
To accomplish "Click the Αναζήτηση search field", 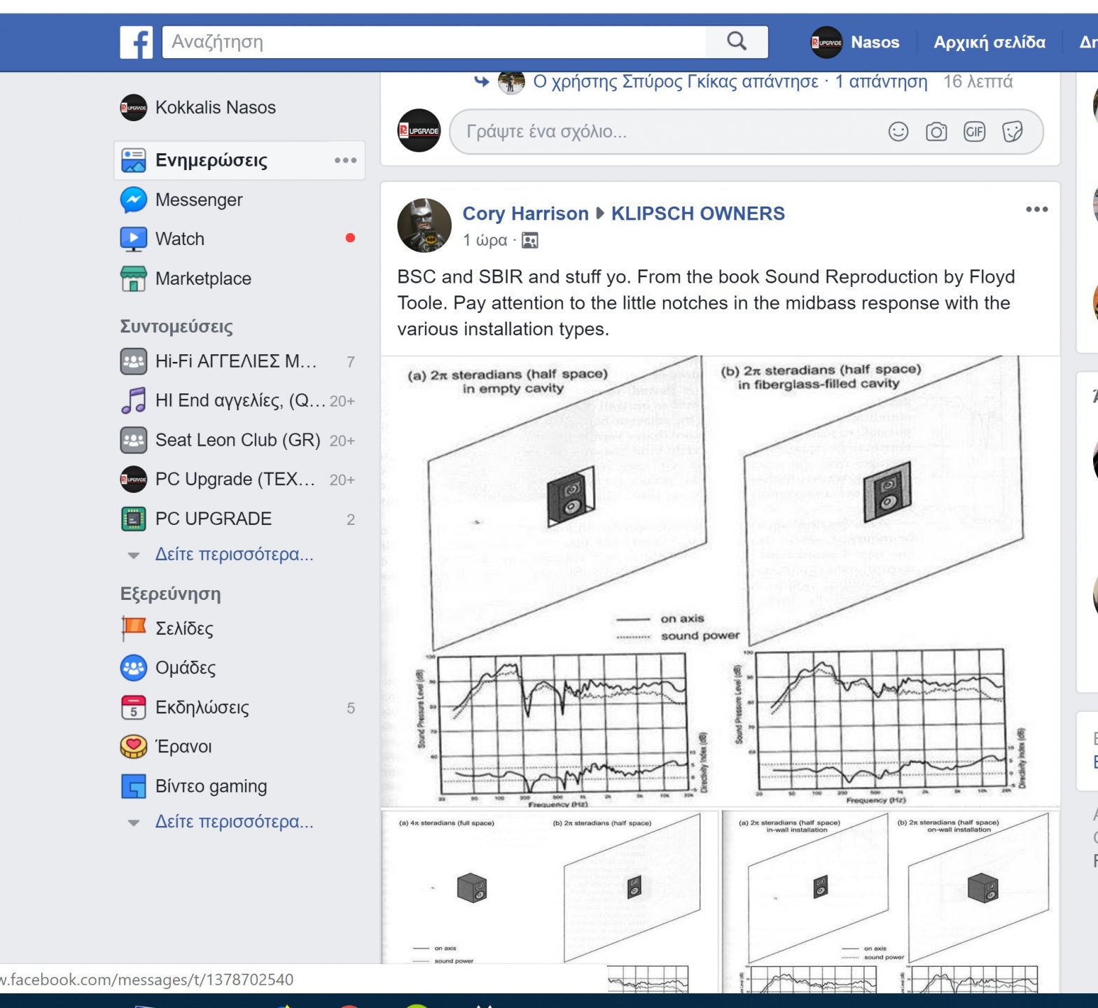I will pos(434,42).
